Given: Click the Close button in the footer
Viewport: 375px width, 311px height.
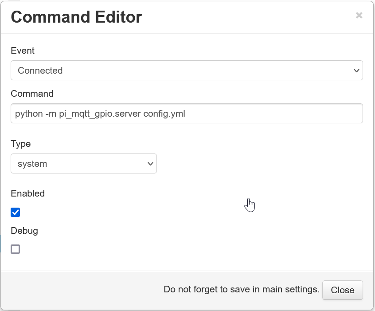Looking at the screenshot, I should tap(343, 290).
